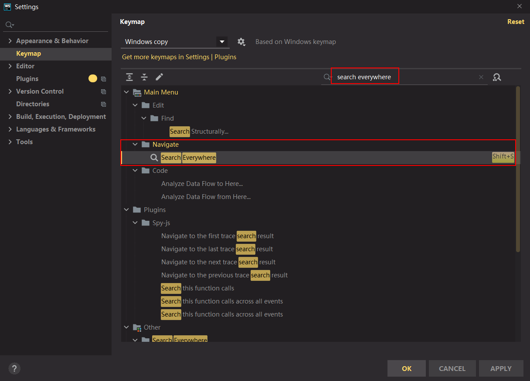Collapse the Plugins tree group
Viewport: 530px width, 381px height.
point(126,210)
